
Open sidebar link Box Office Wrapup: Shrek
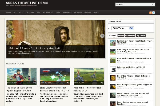pyautogui.click(x=133, y=77)
